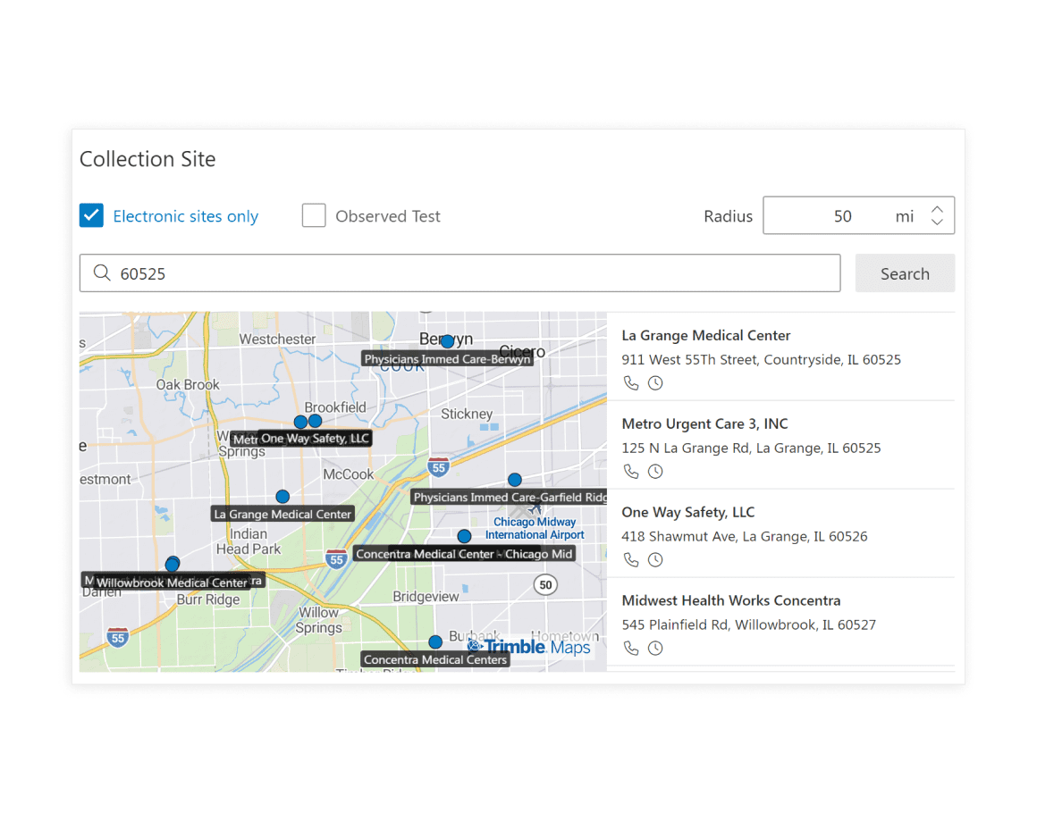Click Physicians Immed Care-Garfield Ridge map label
This screenshot has height=813, width=1037.
coord(509,497)
